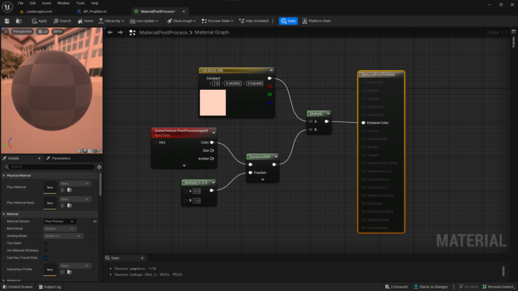Click the Apply button
The image size is (518, 291).
point(39,21)
